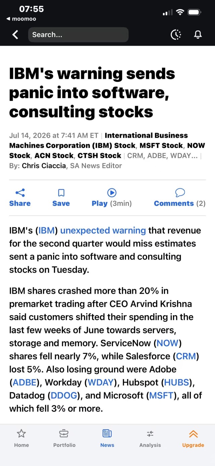This screenshot has height=466, width=215.
Task: Focus the Search field
Action: (78, 35)
